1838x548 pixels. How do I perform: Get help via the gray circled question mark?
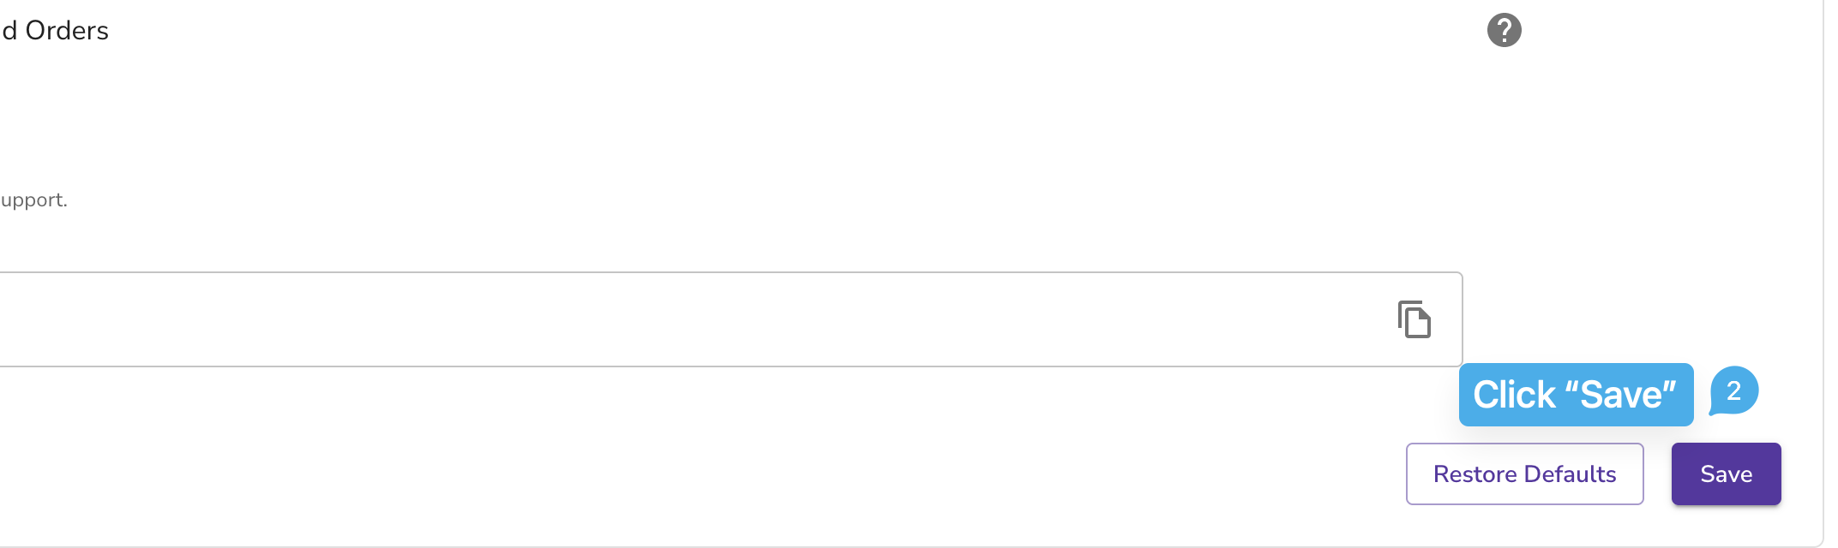tap(1504, 30)
